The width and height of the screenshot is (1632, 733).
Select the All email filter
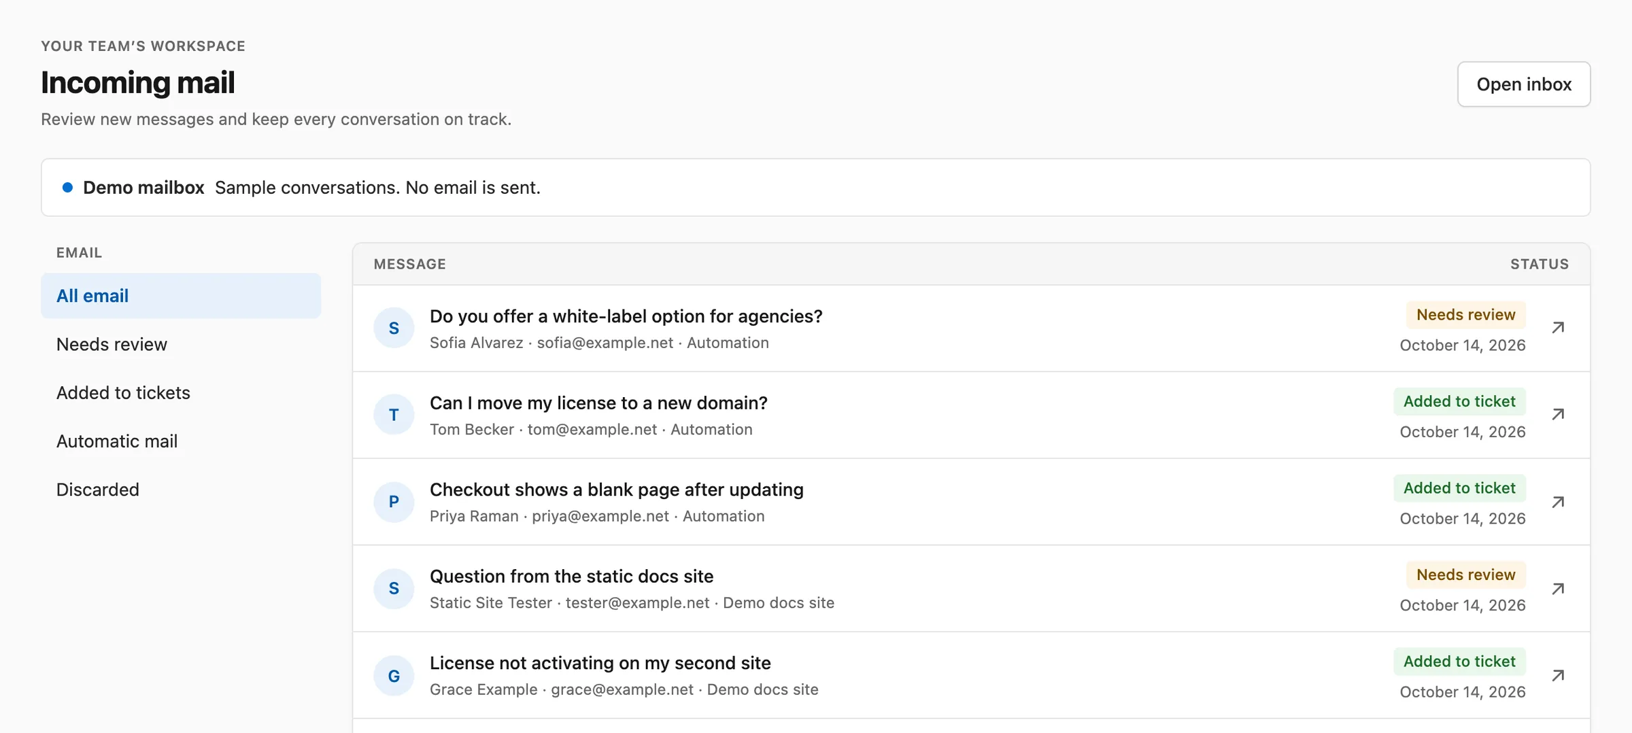pos(181,296)
